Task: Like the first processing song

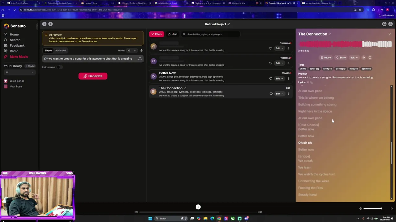Action: 271,48
